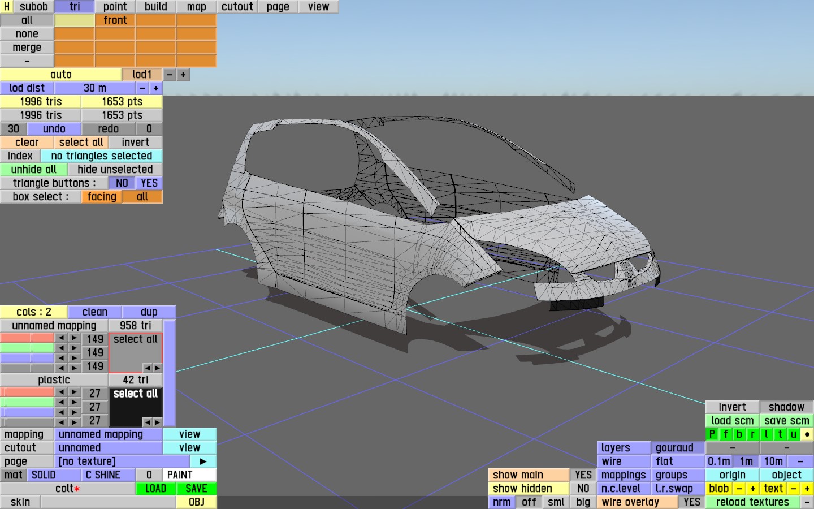The height and width of the screenshot is (509, 814).
Task: Click the arrow next to [no texture]
Action: point(203,461)
